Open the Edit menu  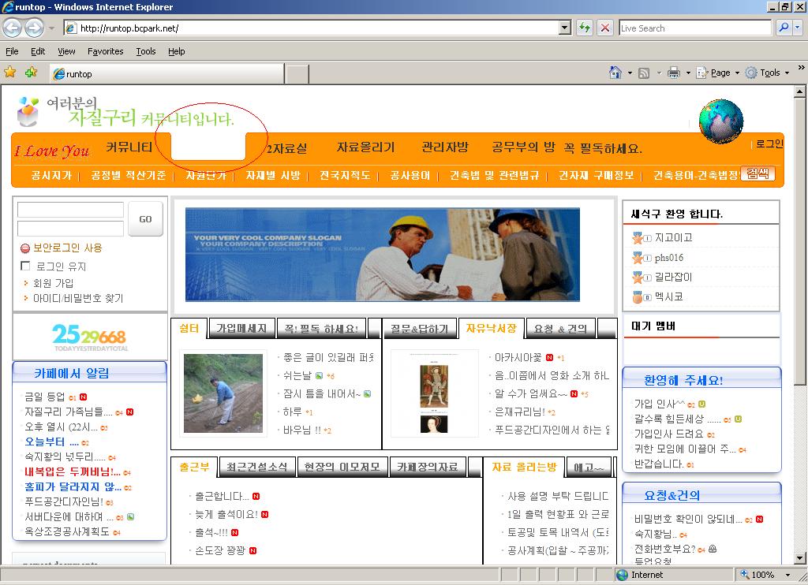(x=38, y=51)
